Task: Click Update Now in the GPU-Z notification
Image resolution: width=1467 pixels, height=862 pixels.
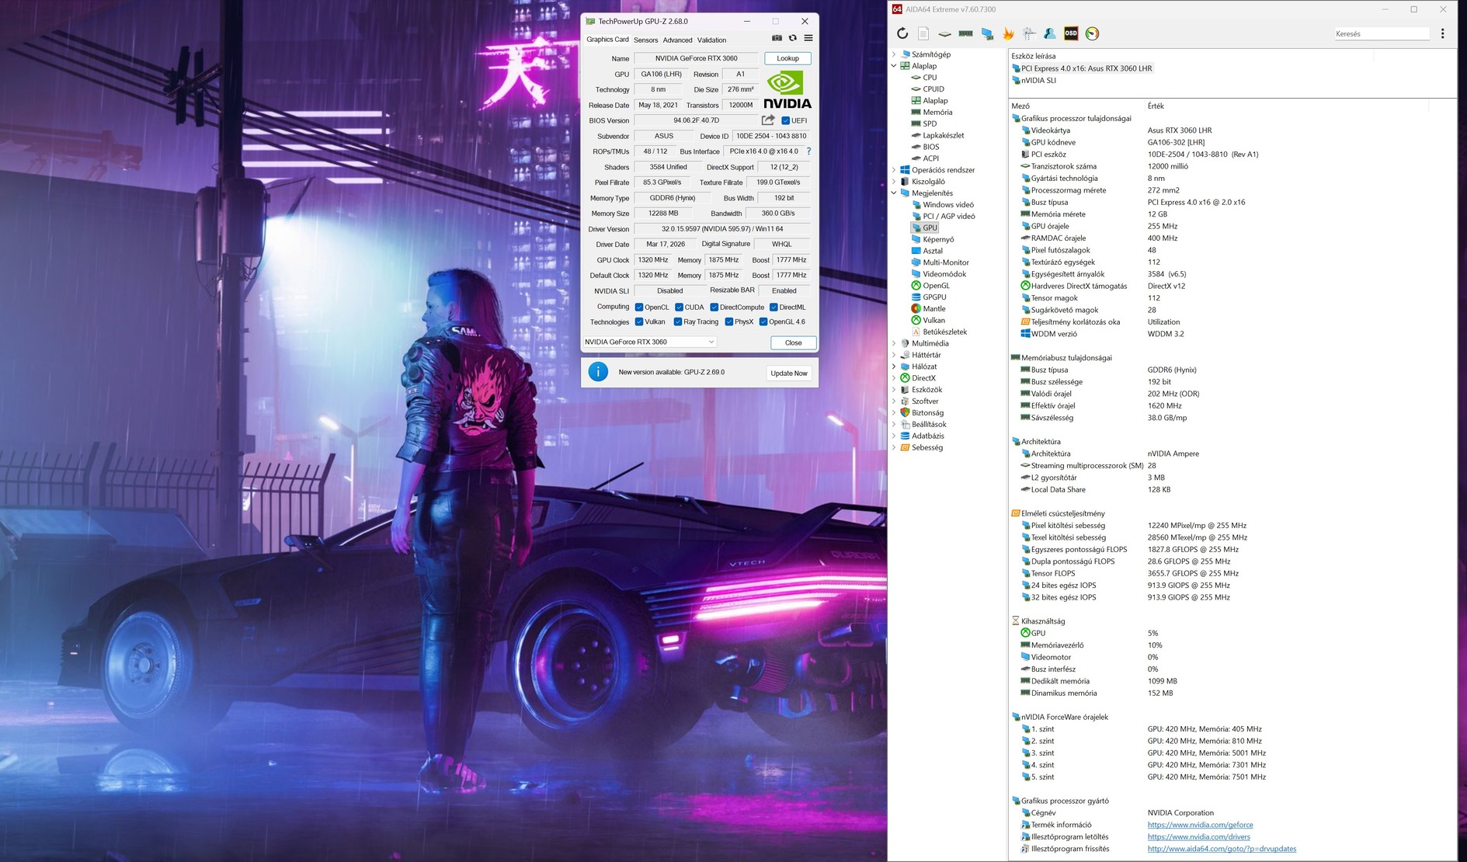Action: point(789,374)
